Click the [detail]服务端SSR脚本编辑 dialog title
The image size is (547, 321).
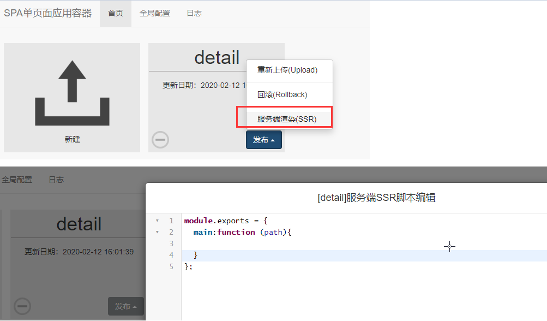[376, 198]
